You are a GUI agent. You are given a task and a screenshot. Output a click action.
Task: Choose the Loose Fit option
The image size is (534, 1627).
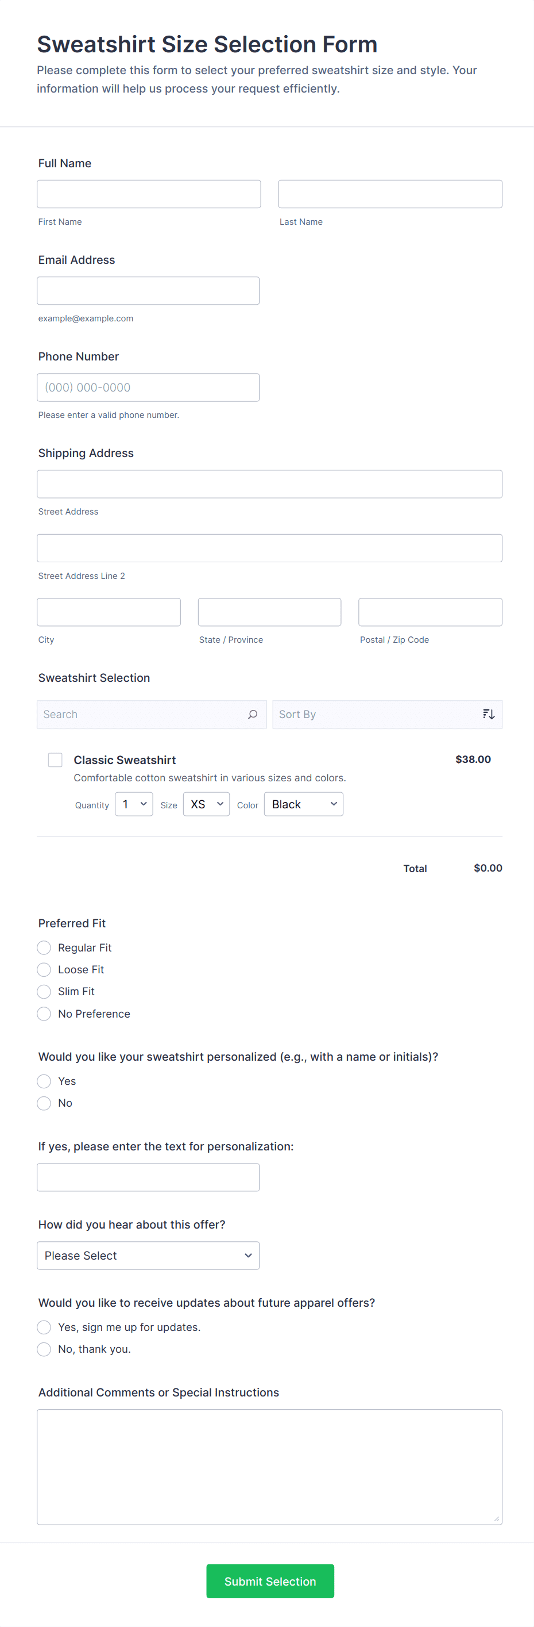click(44, 969)
